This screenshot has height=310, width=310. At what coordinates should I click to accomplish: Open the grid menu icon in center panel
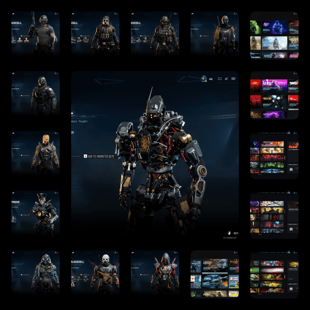pos(220,79)
